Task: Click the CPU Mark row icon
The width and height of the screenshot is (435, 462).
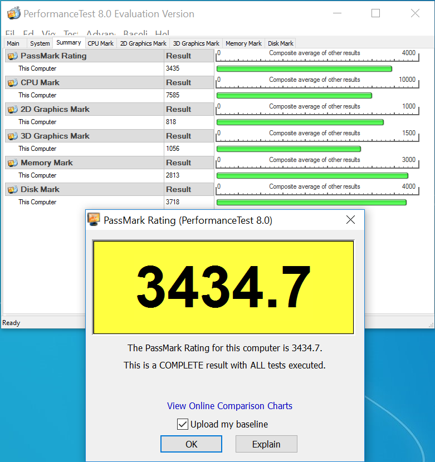Action: pos(13,83)
